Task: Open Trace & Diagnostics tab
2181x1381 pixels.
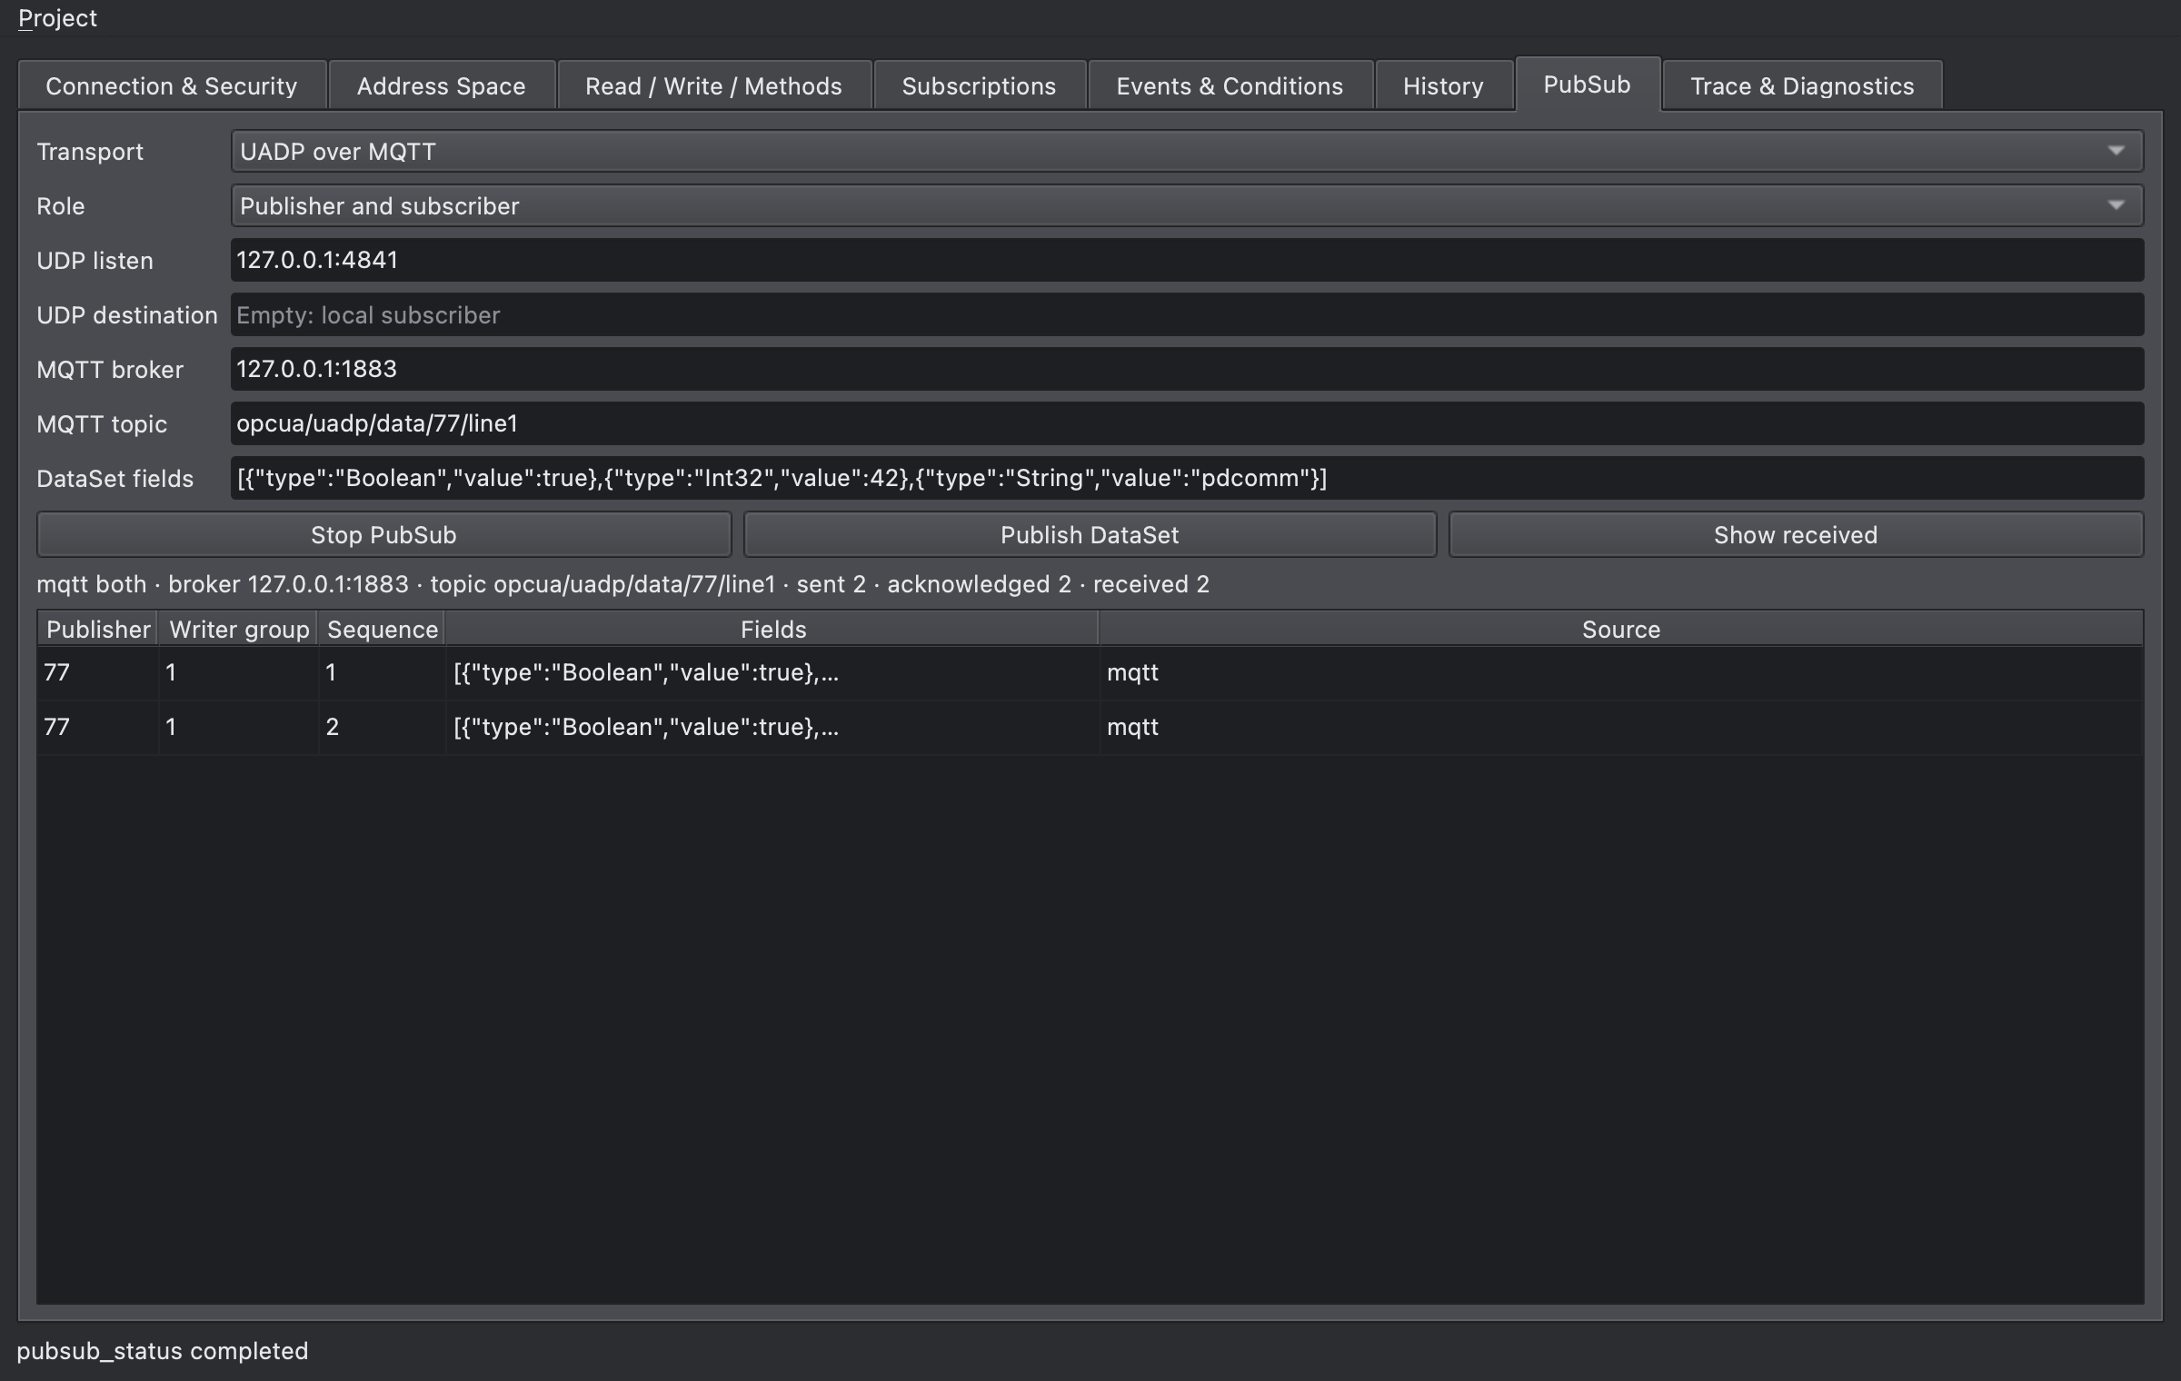Action: [1803, 86]
